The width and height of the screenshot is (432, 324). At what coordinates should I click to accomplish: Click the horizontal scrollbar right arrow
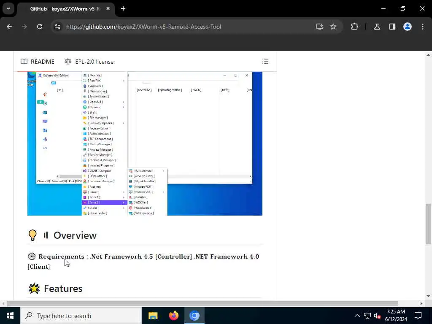(x=421, y=304)
